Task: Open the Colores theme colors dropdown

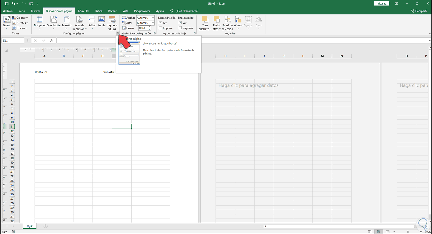Action: click(x=20, y=18)
